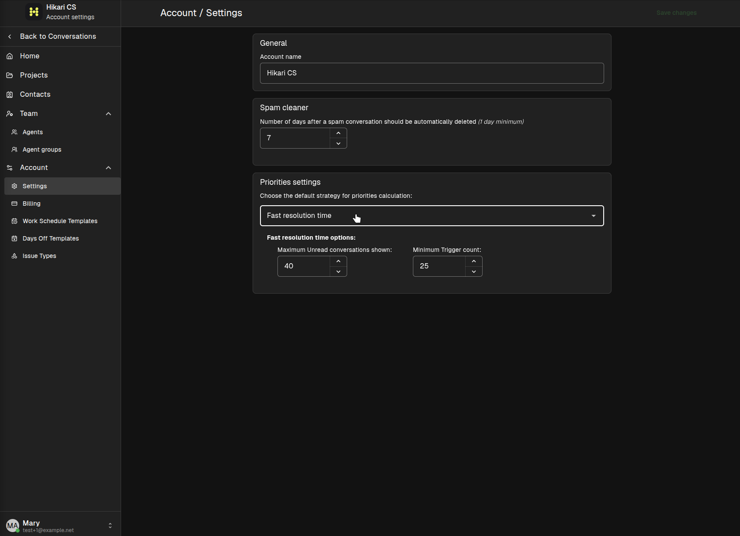
Task: Click the Agents icon
Action: (x=14, y=132)
